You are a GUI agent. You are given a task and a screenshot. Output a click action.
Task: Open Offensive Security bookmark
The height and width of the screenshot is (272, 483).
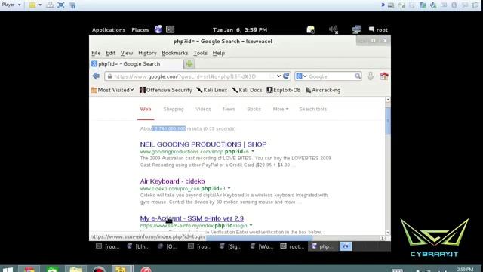166,90
